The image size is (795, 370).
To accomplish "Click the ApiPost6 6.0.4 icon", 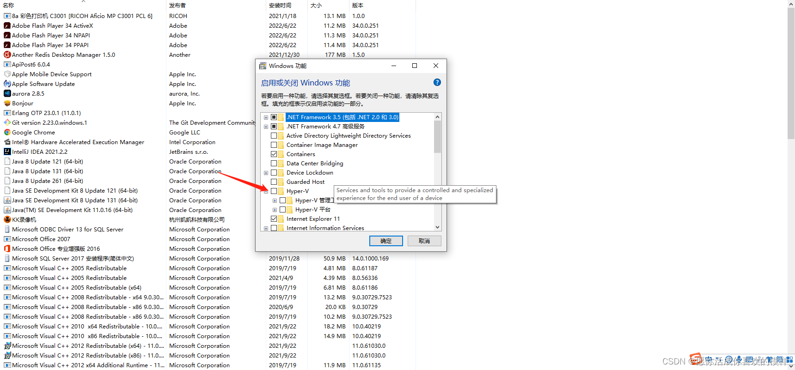I will coord(7,64).
